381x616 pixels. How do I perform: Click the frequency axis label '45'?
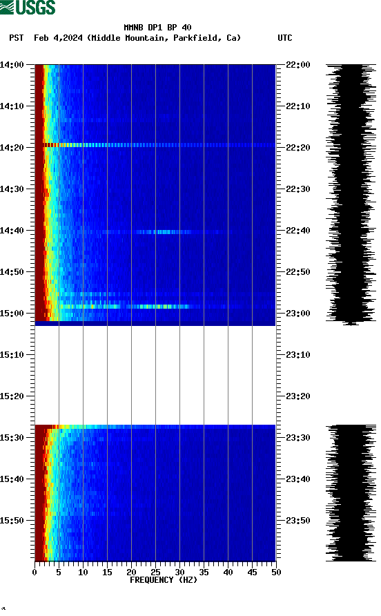coord(252,572)
